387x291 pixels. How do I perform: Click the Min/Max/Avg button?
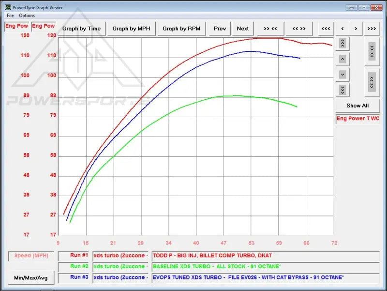[x=30, y=278]
